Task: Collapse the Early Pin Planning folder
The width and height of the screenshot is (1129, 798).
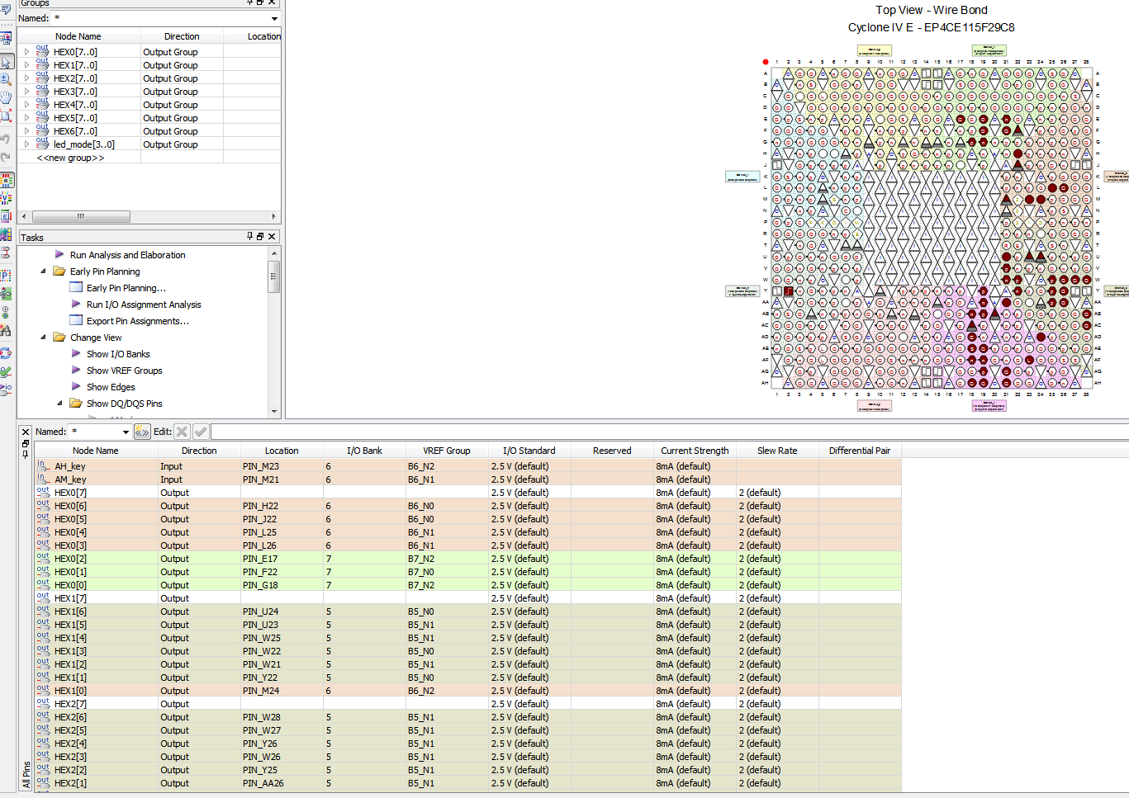Action: (43, 272)
